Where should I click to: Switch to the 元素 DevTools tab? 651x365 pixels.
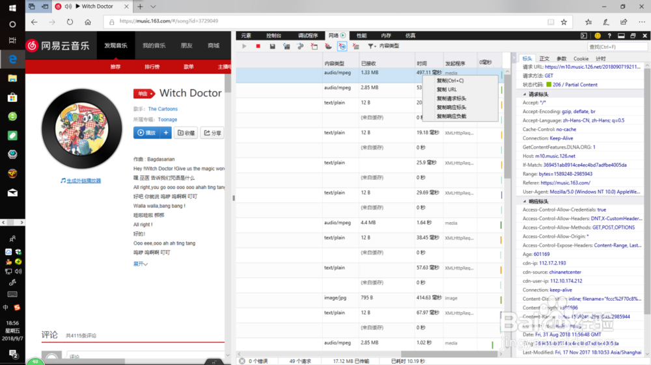pyautogui.click(x=246, y=36)
